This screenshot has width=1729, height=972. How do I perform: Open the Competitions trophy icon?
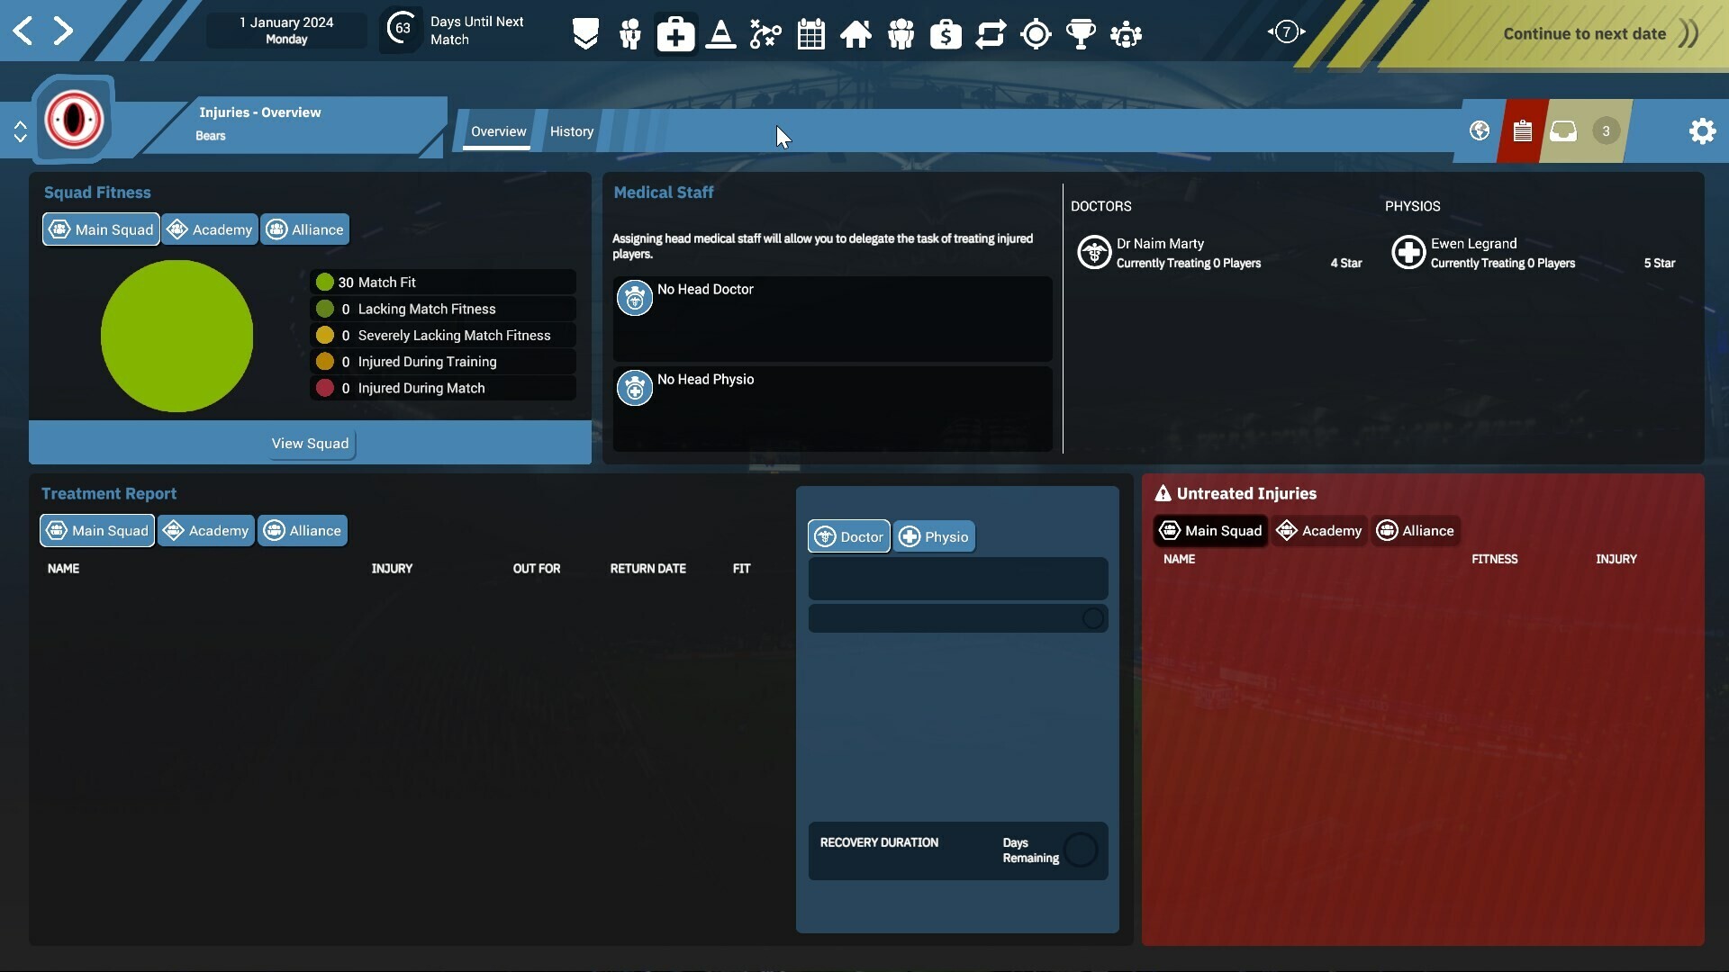point(1081,33)
